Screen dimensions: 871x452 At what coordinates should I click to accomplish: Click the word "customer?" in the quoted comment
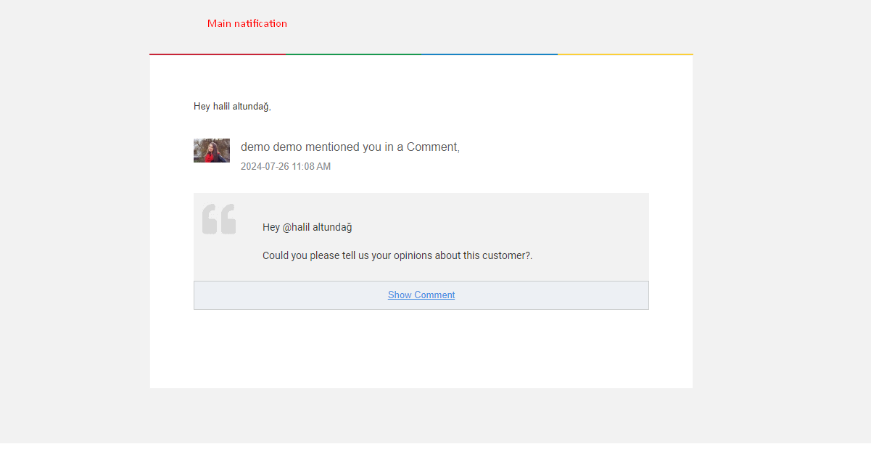pyautogui.click(x=508, y=255)
